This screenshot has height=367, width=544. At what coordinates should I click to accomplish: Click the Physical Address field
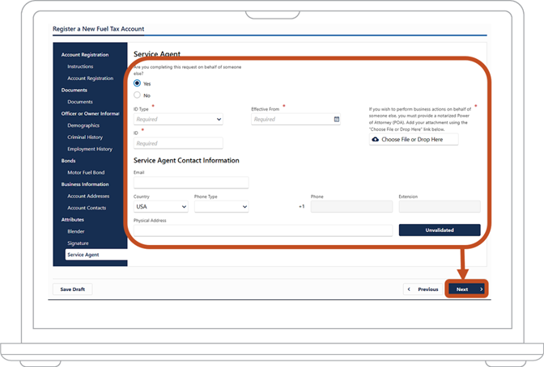[x=263, y=230]
